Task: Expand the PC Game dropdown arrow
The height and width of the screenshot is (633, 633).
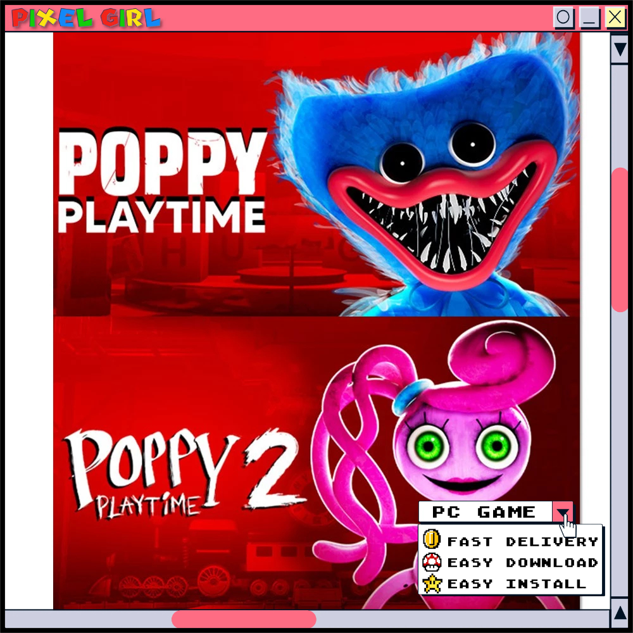Action: point(562,511)
